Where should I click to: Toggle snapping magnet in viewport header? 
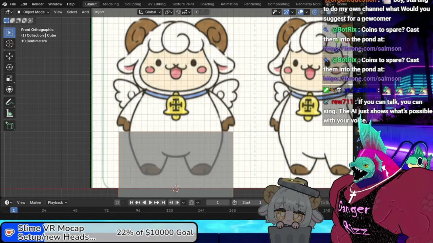click(178, 12)
